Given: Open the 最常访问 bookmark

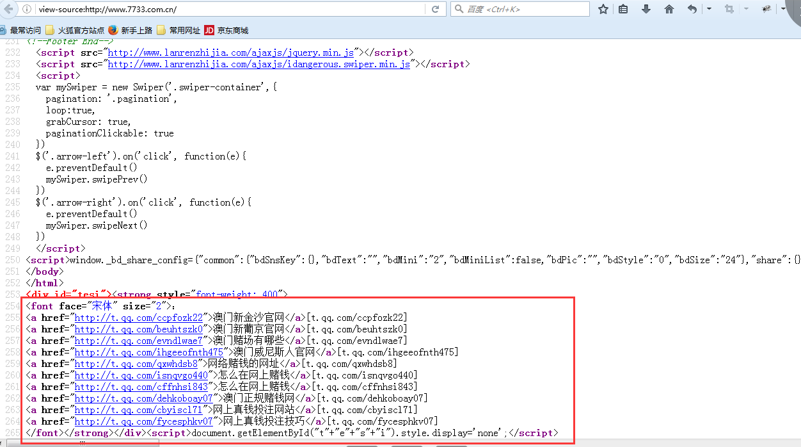Looking at the screenshot, I should point(20,30).
